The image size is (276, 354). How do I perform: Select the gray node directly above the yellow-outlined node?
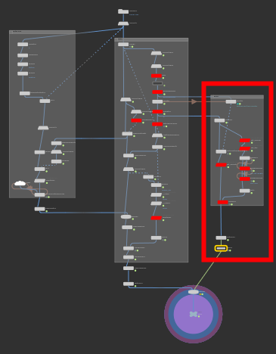pyautogui.click(x=221, y=238)
